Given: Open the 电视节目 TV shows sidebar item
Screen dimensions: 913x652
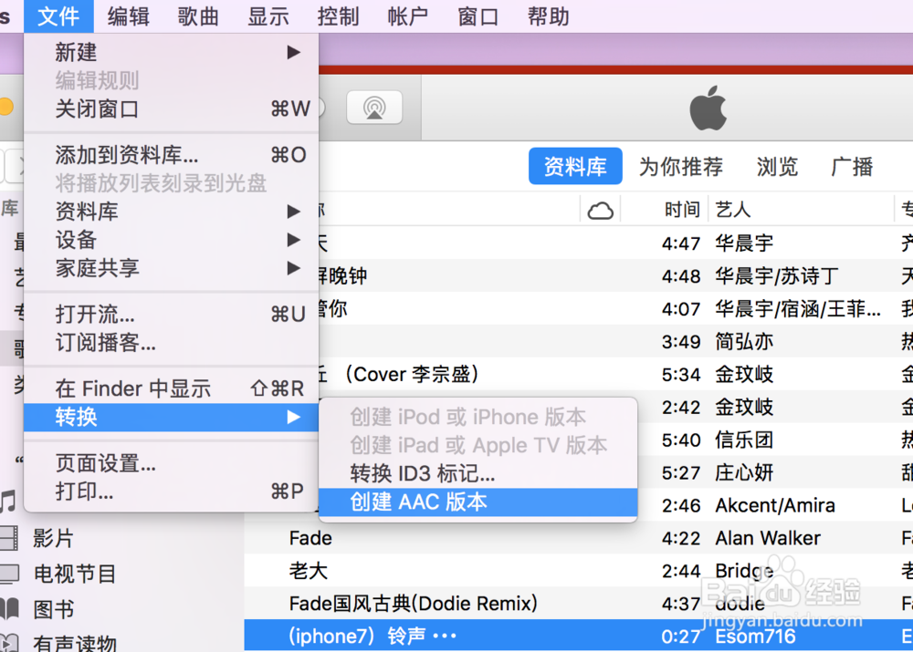Looking at the screenshot, I should point(75,574).
